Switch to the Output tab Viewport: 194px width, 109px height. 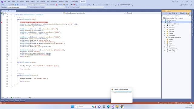tap(17, 100)
